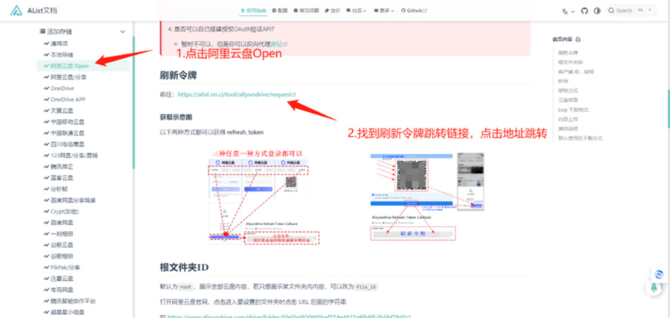Click the 源站 reverse proxy link

pos(278,44)
